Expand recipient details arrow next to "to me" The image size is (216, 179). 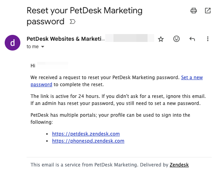(43, 47)
